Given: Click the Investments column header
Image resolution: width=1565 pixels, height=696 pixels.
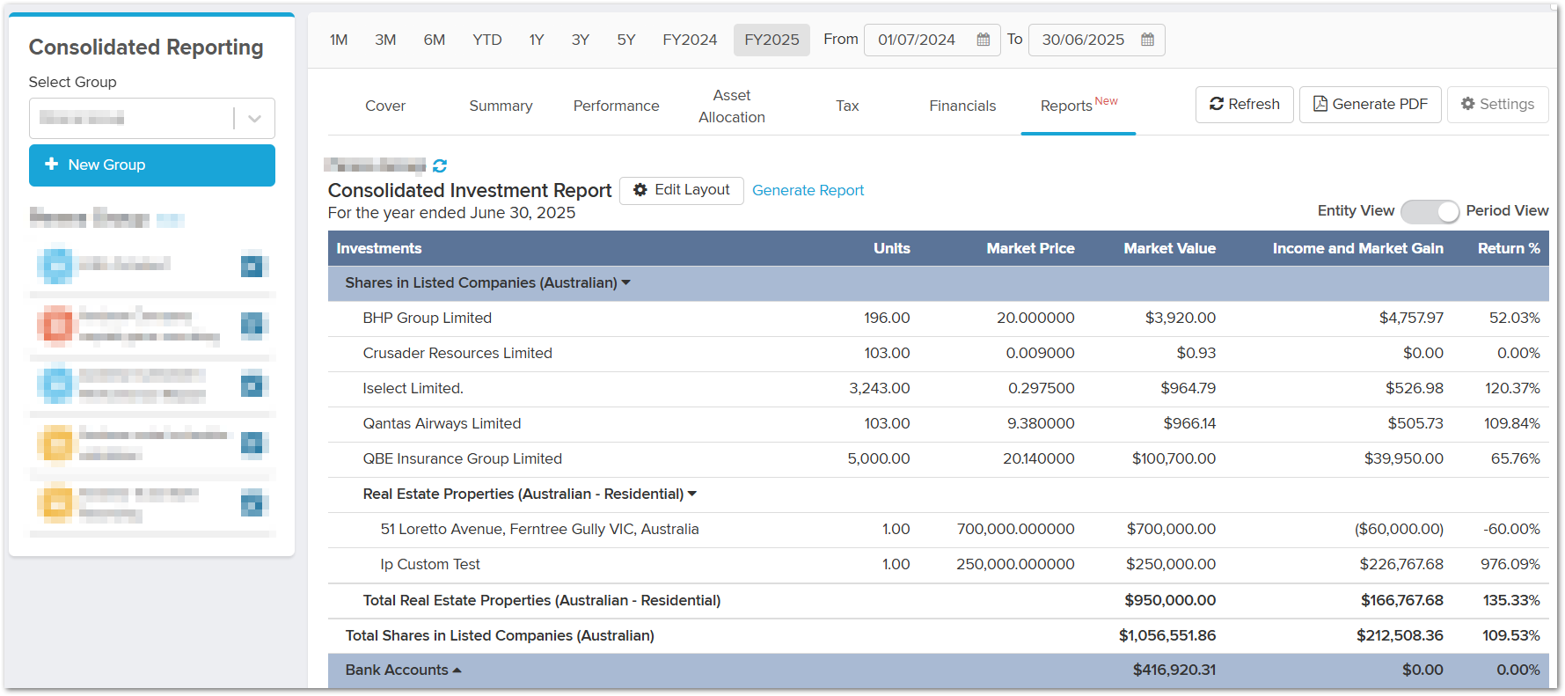Looking at the screenshot, I should [378, 248].
